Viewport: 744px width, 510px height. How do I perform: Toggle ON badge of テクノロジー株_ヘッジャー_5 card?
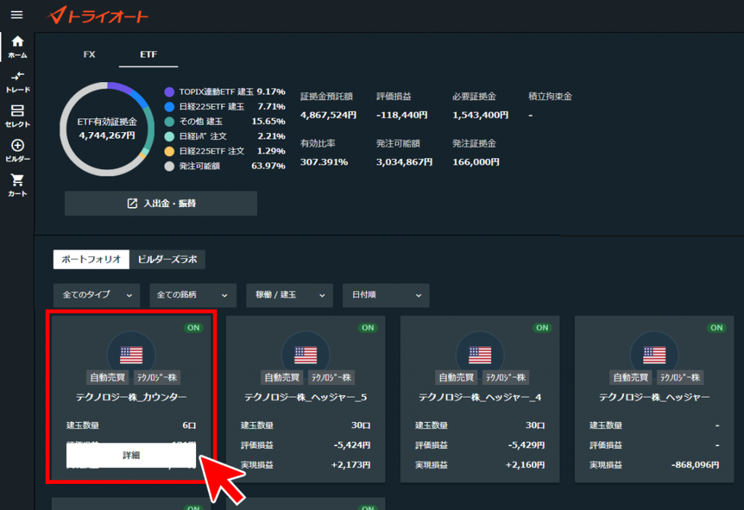pyautogui.click(x=368, y=328)
